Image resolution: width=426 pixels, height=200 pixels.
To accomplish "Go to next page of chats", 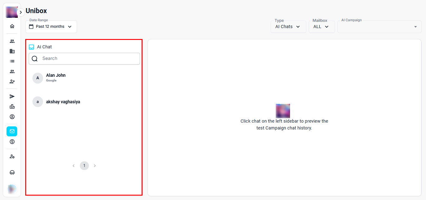I will pos(95,166).
